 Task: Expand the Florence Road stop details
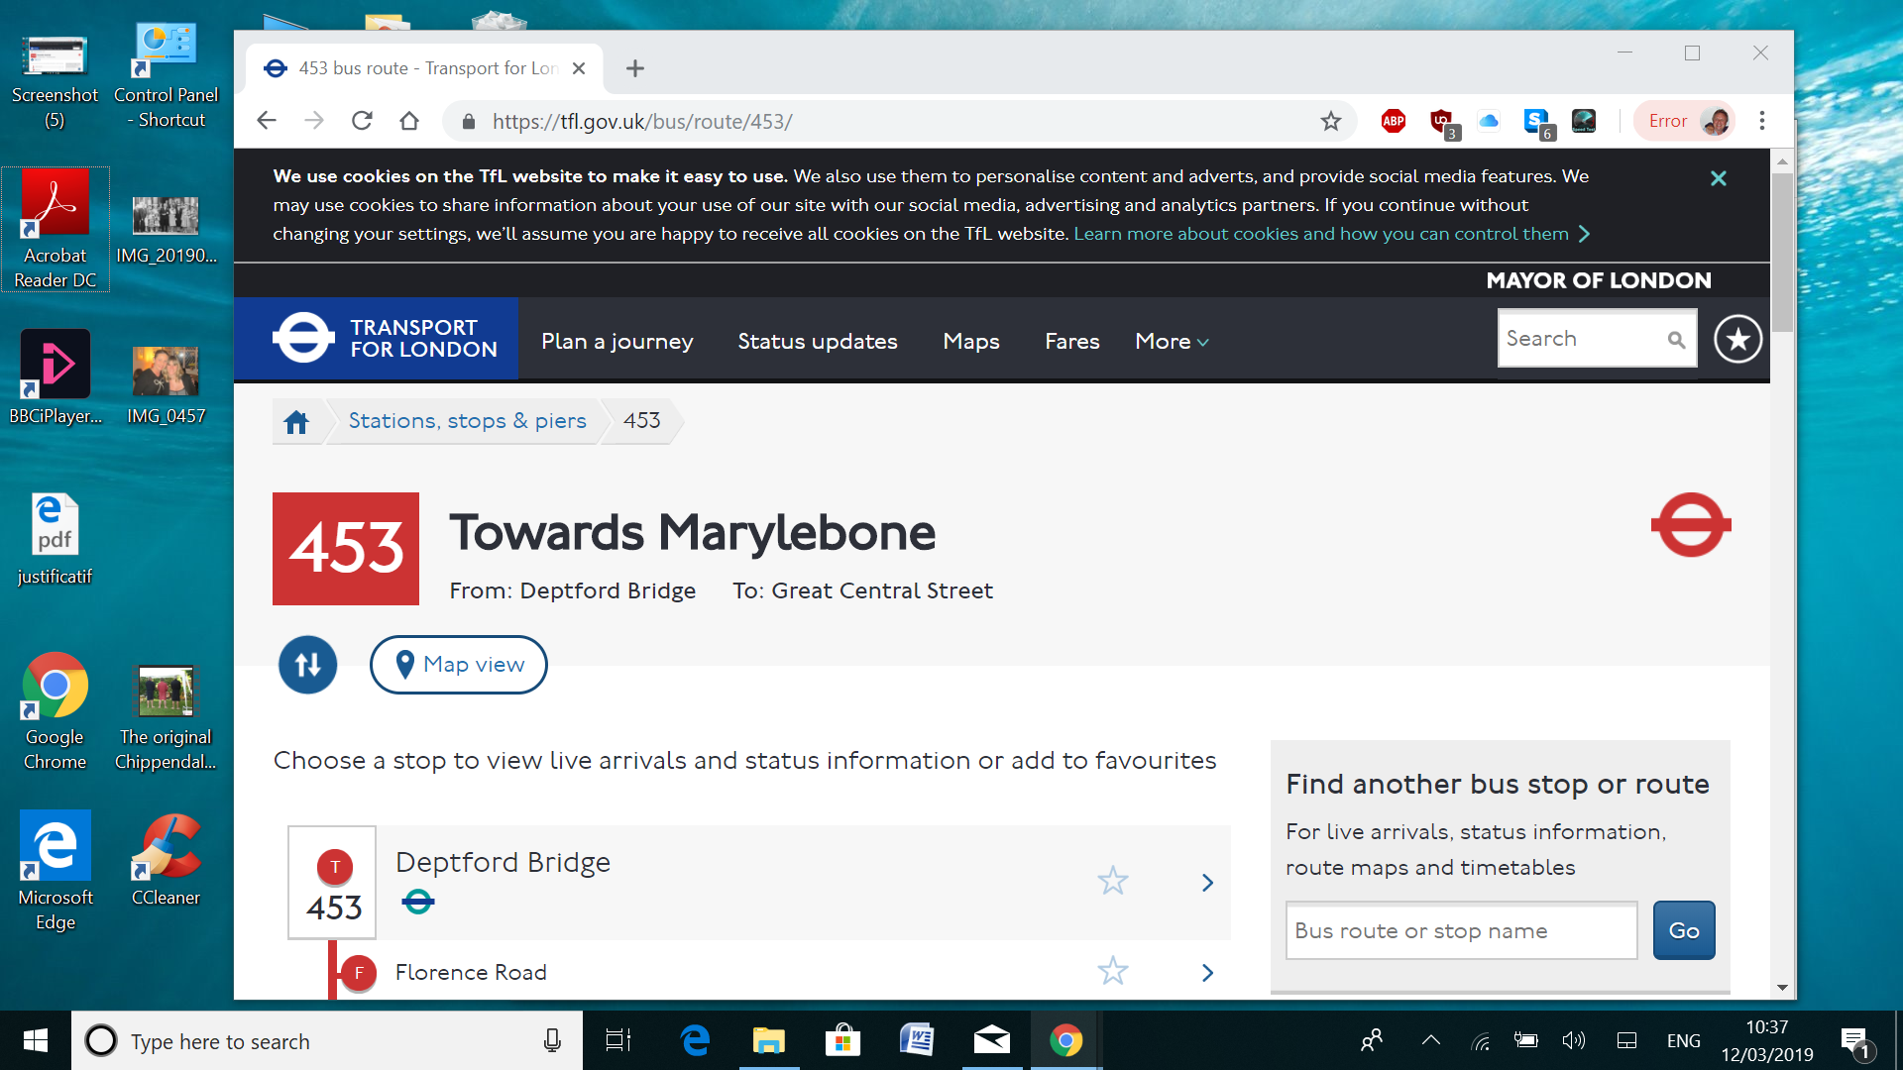[1207, 973]
